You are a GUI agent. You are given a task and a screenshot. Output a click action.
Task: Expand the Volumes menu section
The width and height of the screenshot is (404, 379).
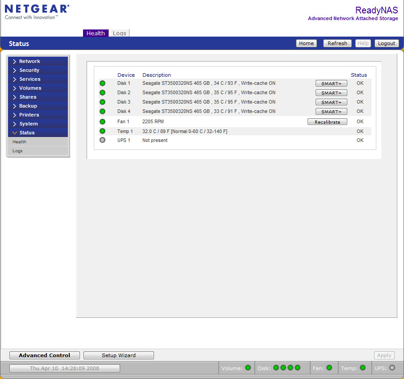pos(38,88)
